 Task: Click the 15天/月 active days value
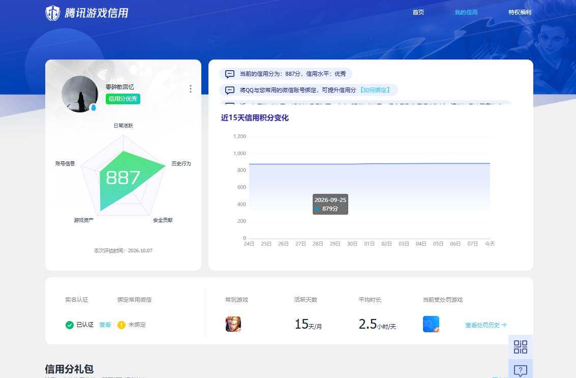tap(308, 324)
